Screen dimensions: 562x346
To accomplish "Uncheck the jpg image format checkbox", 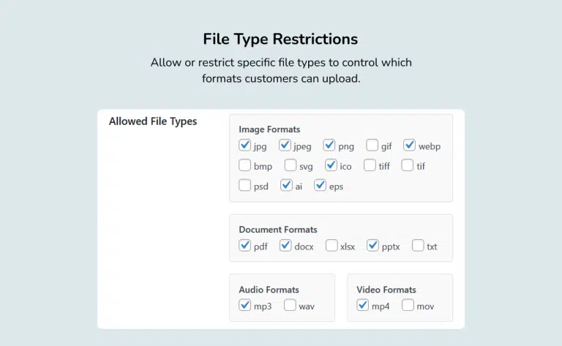I will tap(245, 146).
